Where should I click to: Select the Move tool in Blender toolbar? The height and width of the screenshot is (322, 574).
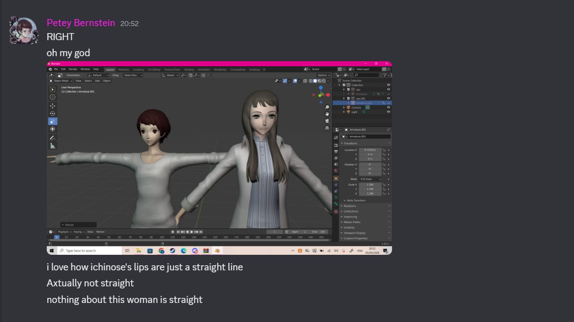point(52,106)
